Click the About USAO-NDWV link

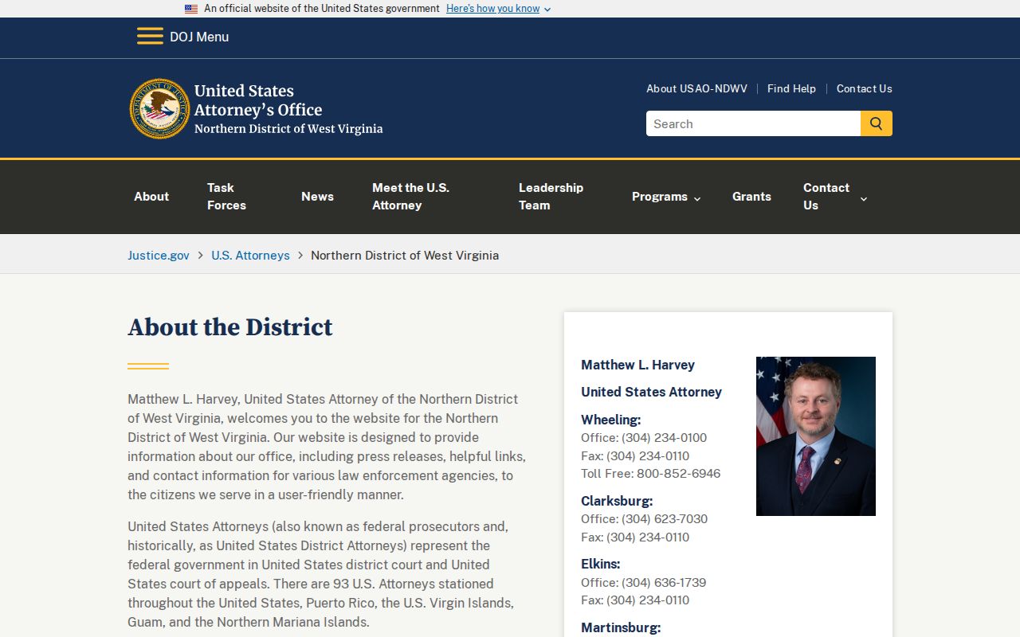click(x=696, y=88)
